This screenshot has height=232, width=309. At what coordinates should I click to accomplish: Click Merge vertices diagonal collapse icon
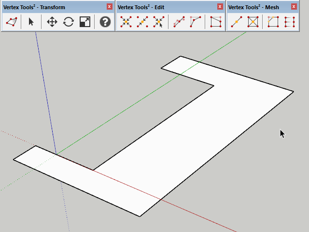(142, 22)
